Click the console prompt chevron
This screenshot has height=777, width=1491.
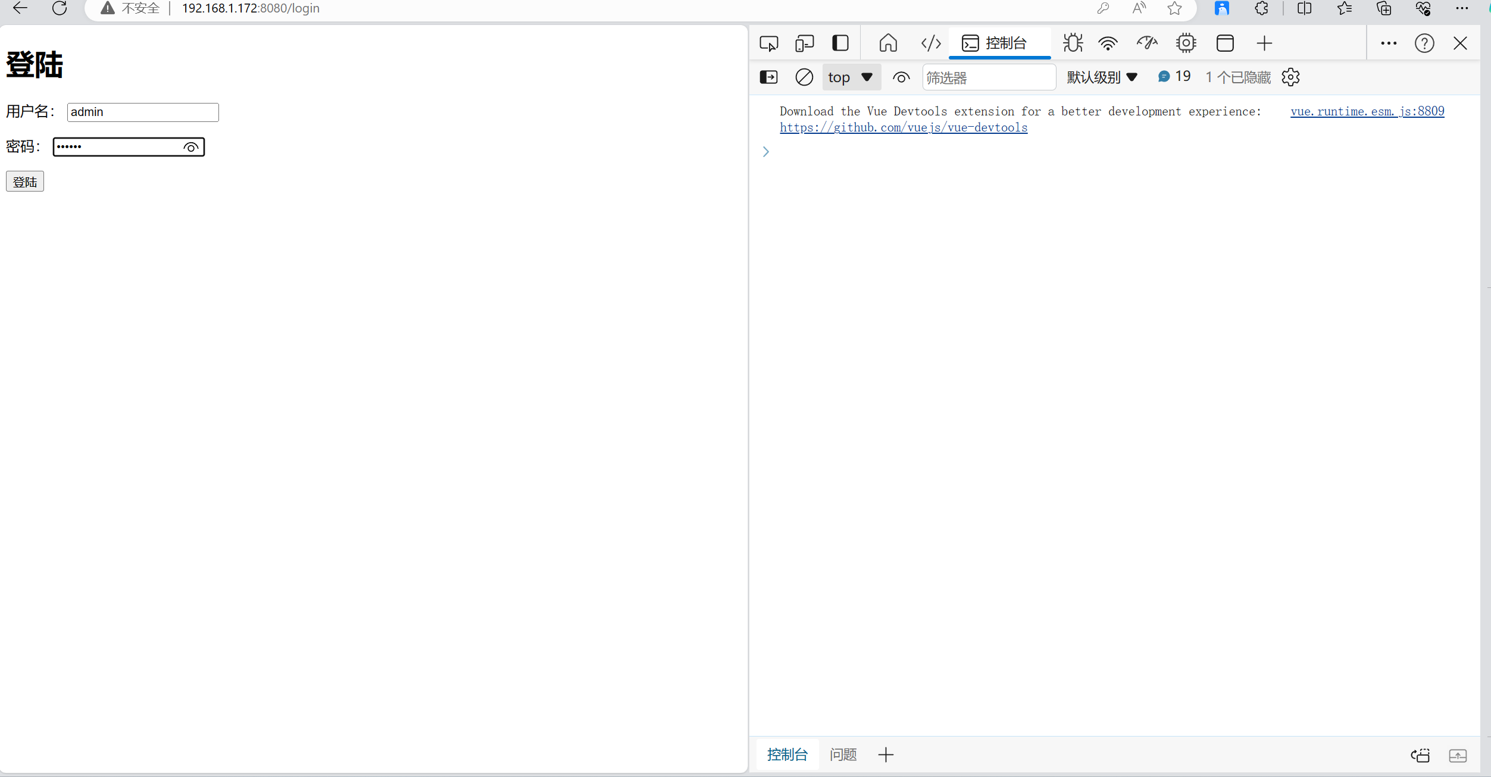click(x=766, y=152)
